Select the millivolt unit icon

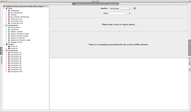point(9,15)
